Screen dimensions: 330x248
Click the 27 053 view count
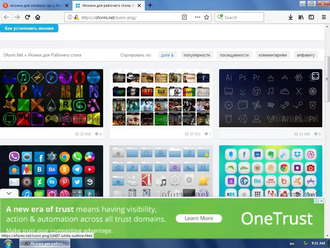click(x=193, y=134)
